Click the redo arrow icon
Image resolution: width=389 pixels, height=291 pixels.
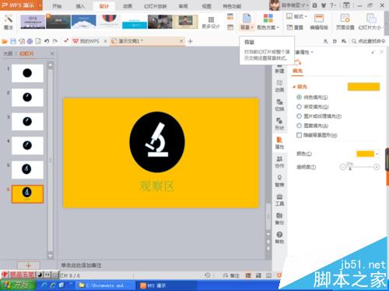(55, 41)
